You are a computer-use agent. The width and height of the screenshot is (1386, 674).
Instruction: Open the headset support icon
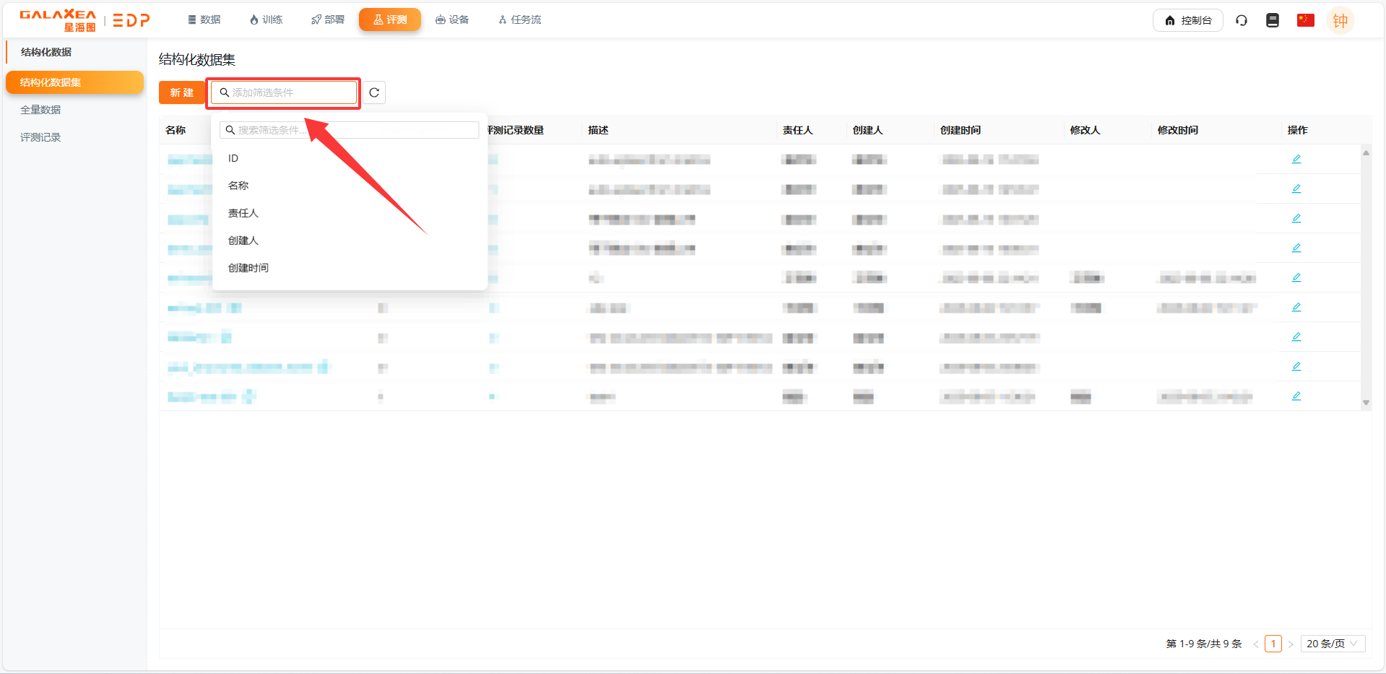click(1242, 20)
